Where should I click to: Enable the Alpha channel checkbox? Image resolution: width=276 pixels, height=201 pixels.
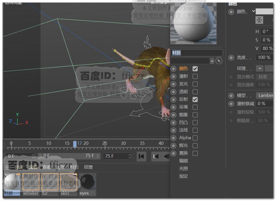[x=195, y=138]
